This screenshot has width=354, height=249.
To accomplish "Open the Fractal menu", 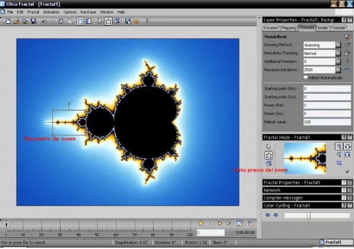I will pos(33,12).
